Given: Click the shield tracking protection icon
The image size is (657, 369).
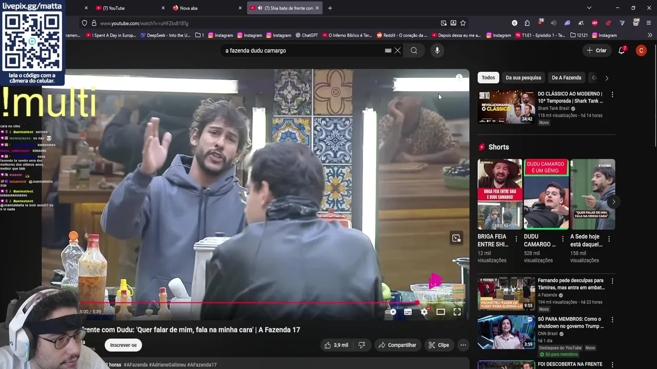Looking at the screenshot, I should (x=85, y=23).
